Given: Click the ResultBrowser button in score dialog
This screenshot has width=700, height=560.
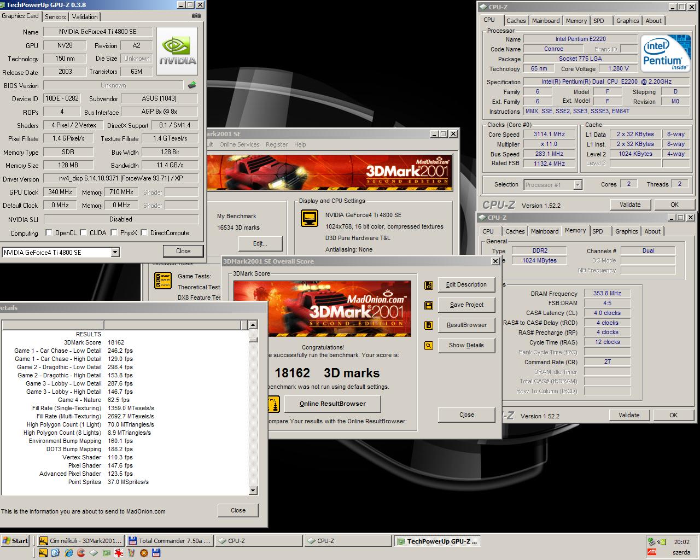Looking at the screenshot, I should 466,325.
